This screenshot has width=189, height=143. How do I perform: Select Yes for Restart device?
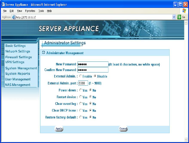click(x=80, y=97)
